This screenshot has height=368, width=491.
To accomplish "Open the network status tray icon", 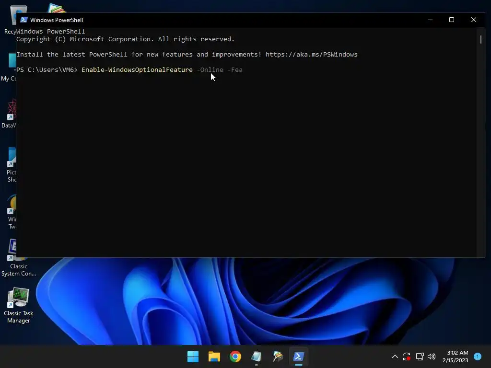I will tap(420, 356).
